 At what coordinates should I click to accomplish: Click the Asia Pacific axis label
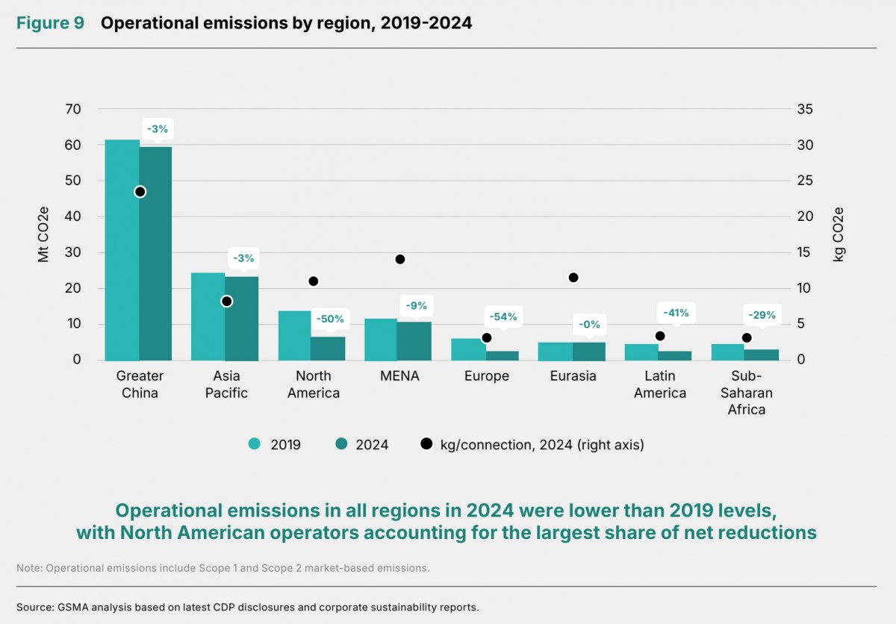pos(226,384)
